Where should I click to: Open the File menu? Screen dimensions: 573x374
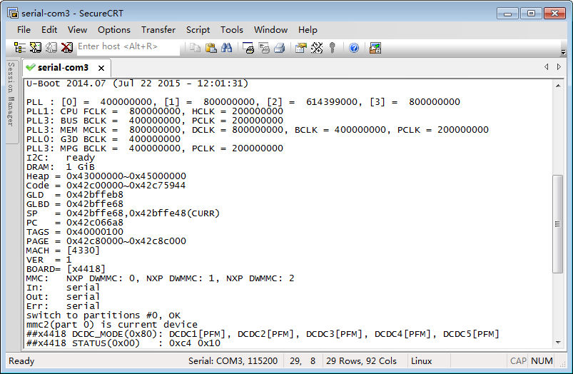click(24, 29)
